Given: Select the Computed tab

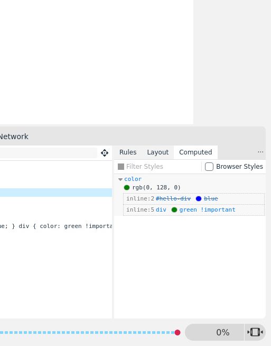Looking at the screenshot, I should pyautogui.click(x=195, y=152).
